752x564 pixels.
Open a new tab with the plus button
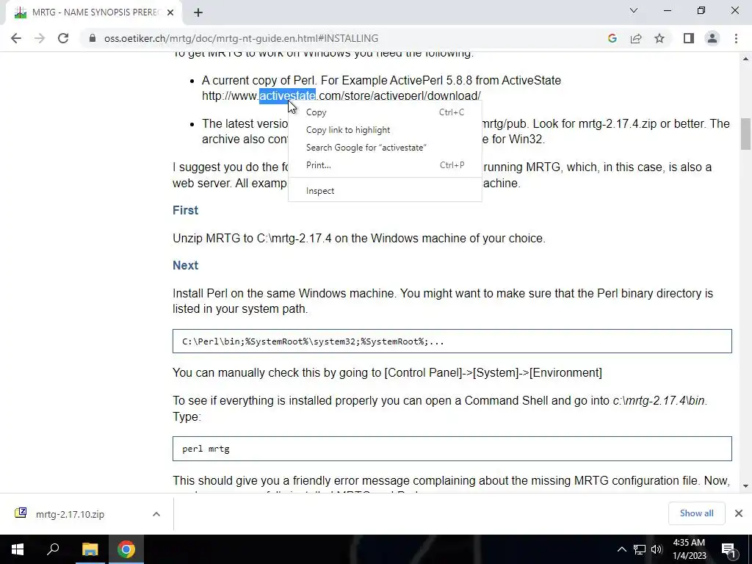(198, 13)
